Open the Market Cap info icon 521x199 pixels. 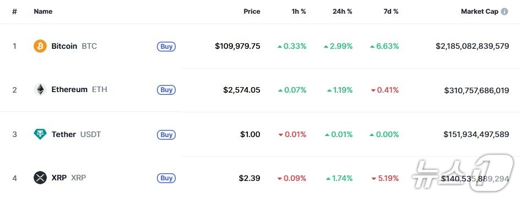pyautogui.click(x=504, y=12)
